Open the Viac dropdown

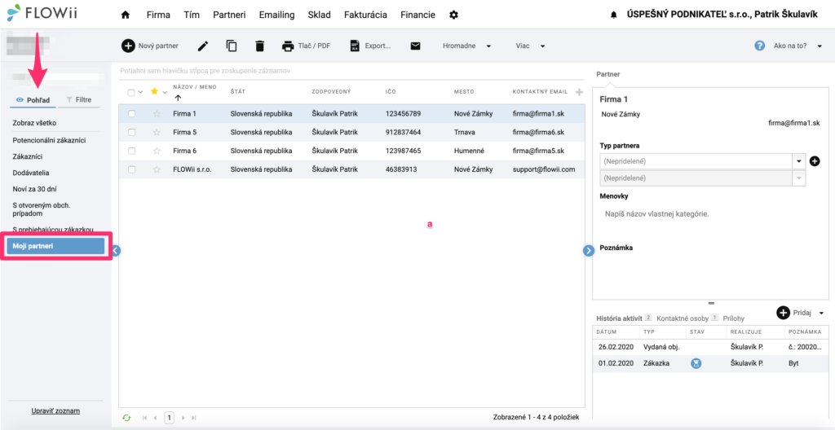[530, 46]
